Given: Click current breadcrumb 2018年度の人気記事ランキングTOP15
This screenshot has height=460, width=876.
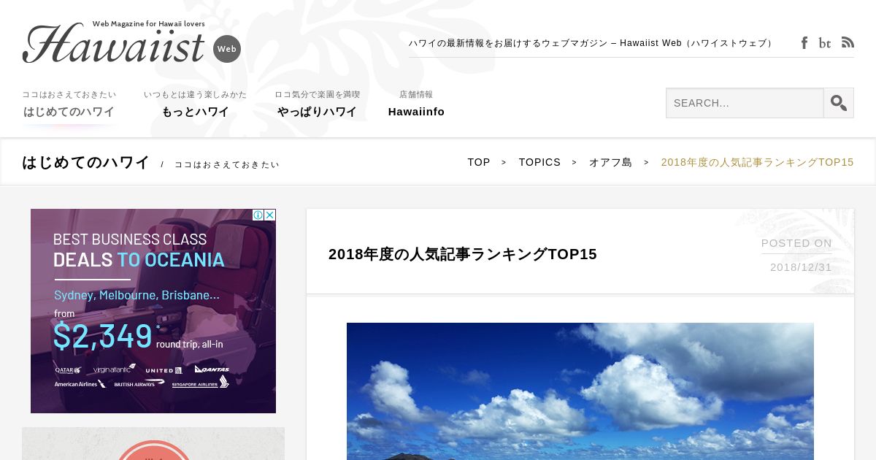Looking at the screenshot, I should [x=757, y=162].
